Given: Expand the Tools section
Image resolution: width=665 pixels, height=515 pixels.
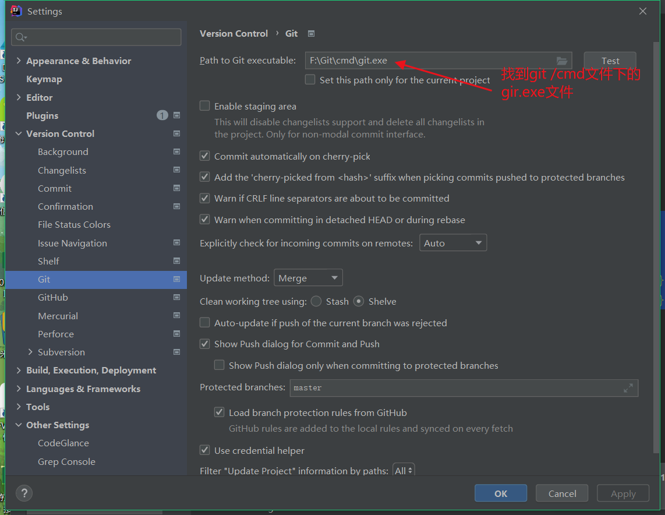Looking at the screenshot, I should click(19, 407).
